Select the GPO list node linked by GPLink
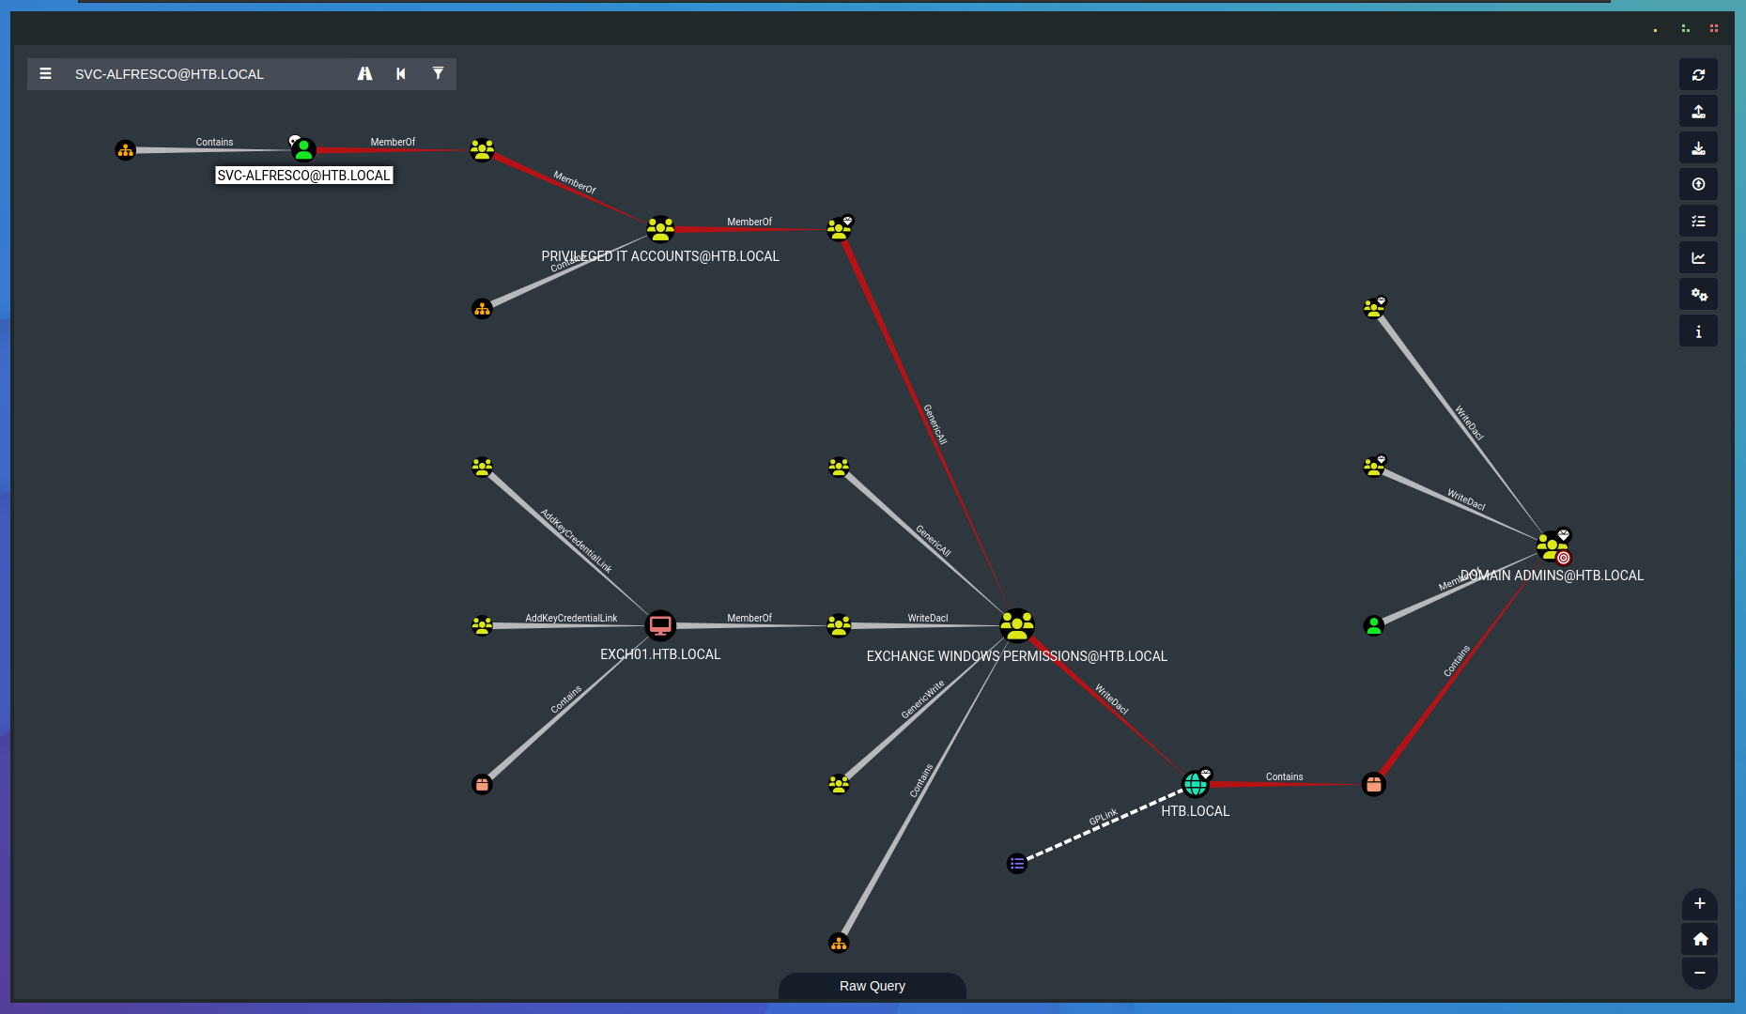 tap(1017, 863)
